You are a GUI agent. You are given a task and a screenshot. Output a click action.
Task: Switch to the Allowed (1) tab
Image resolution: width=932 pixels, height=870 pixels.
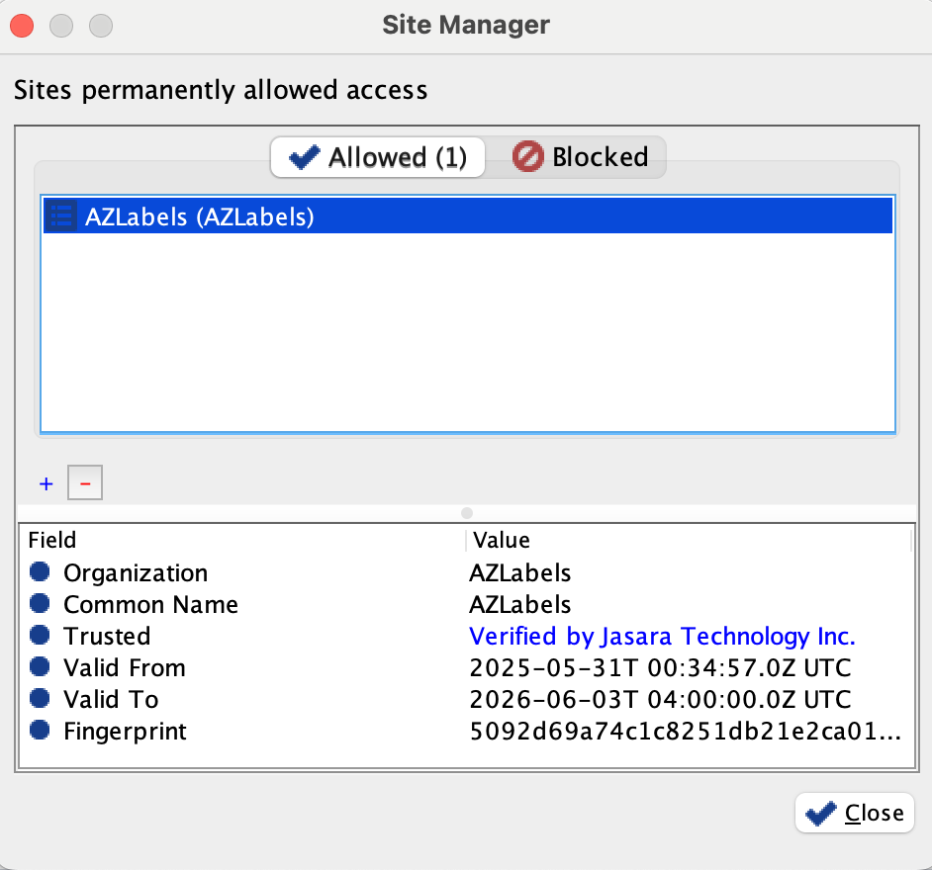tap(378, 157)
